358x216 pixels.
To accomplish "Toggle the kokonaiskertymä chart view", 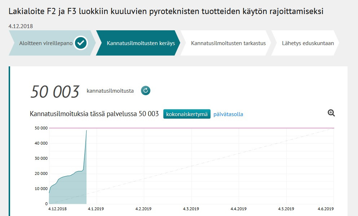I will pos(187,114).
